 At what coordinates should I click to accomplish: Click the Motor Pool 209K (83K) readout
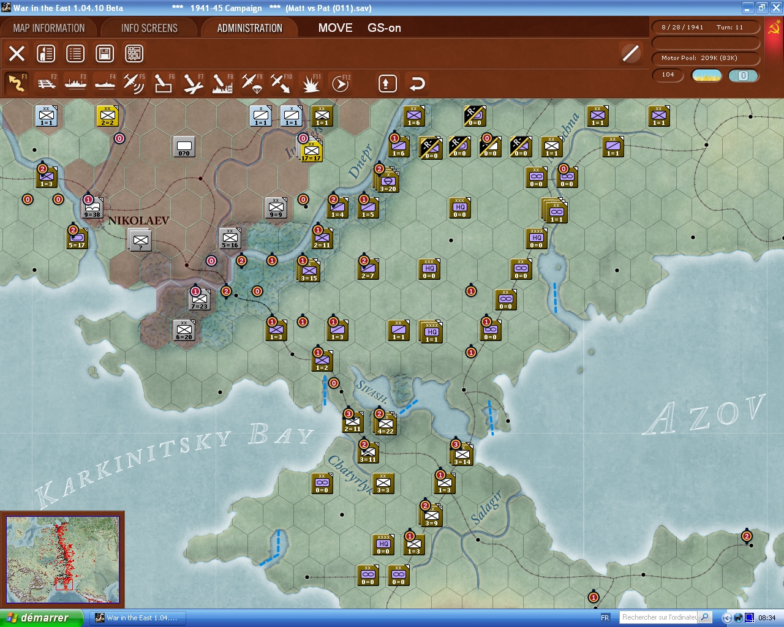tap(706, 58)
